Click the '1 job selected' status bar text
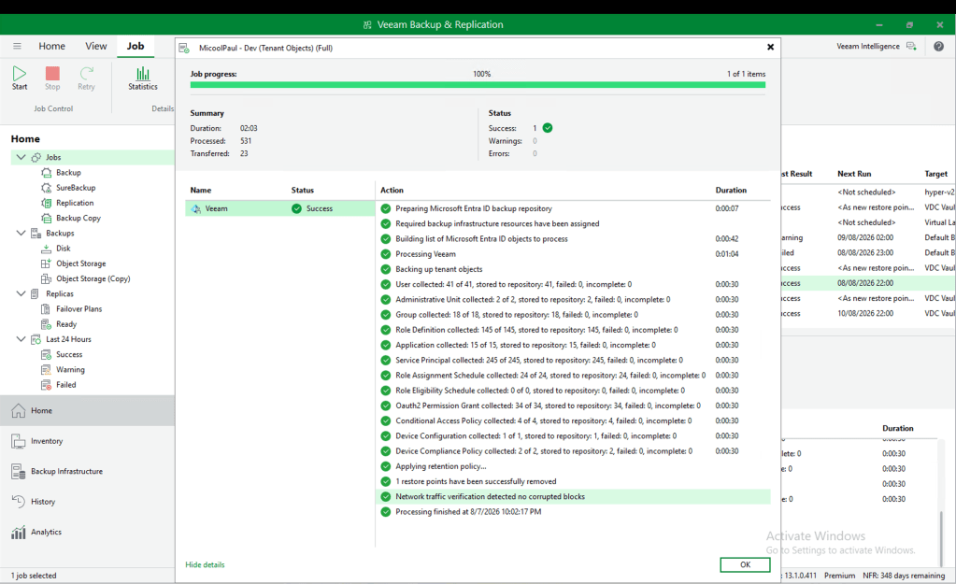956x584 pixels. 34,576
